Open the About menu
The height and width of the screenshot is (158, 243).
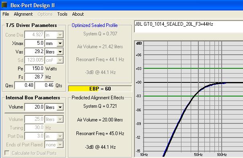pyautogui.click(x=78, y=14)
